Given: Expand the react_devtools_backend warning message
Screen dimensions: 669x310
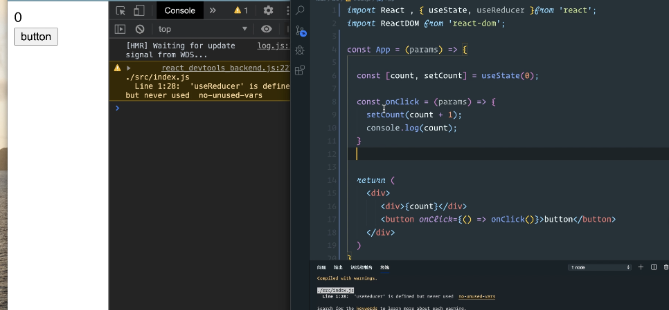Looking at the screenshot, I should click(128, 68).
